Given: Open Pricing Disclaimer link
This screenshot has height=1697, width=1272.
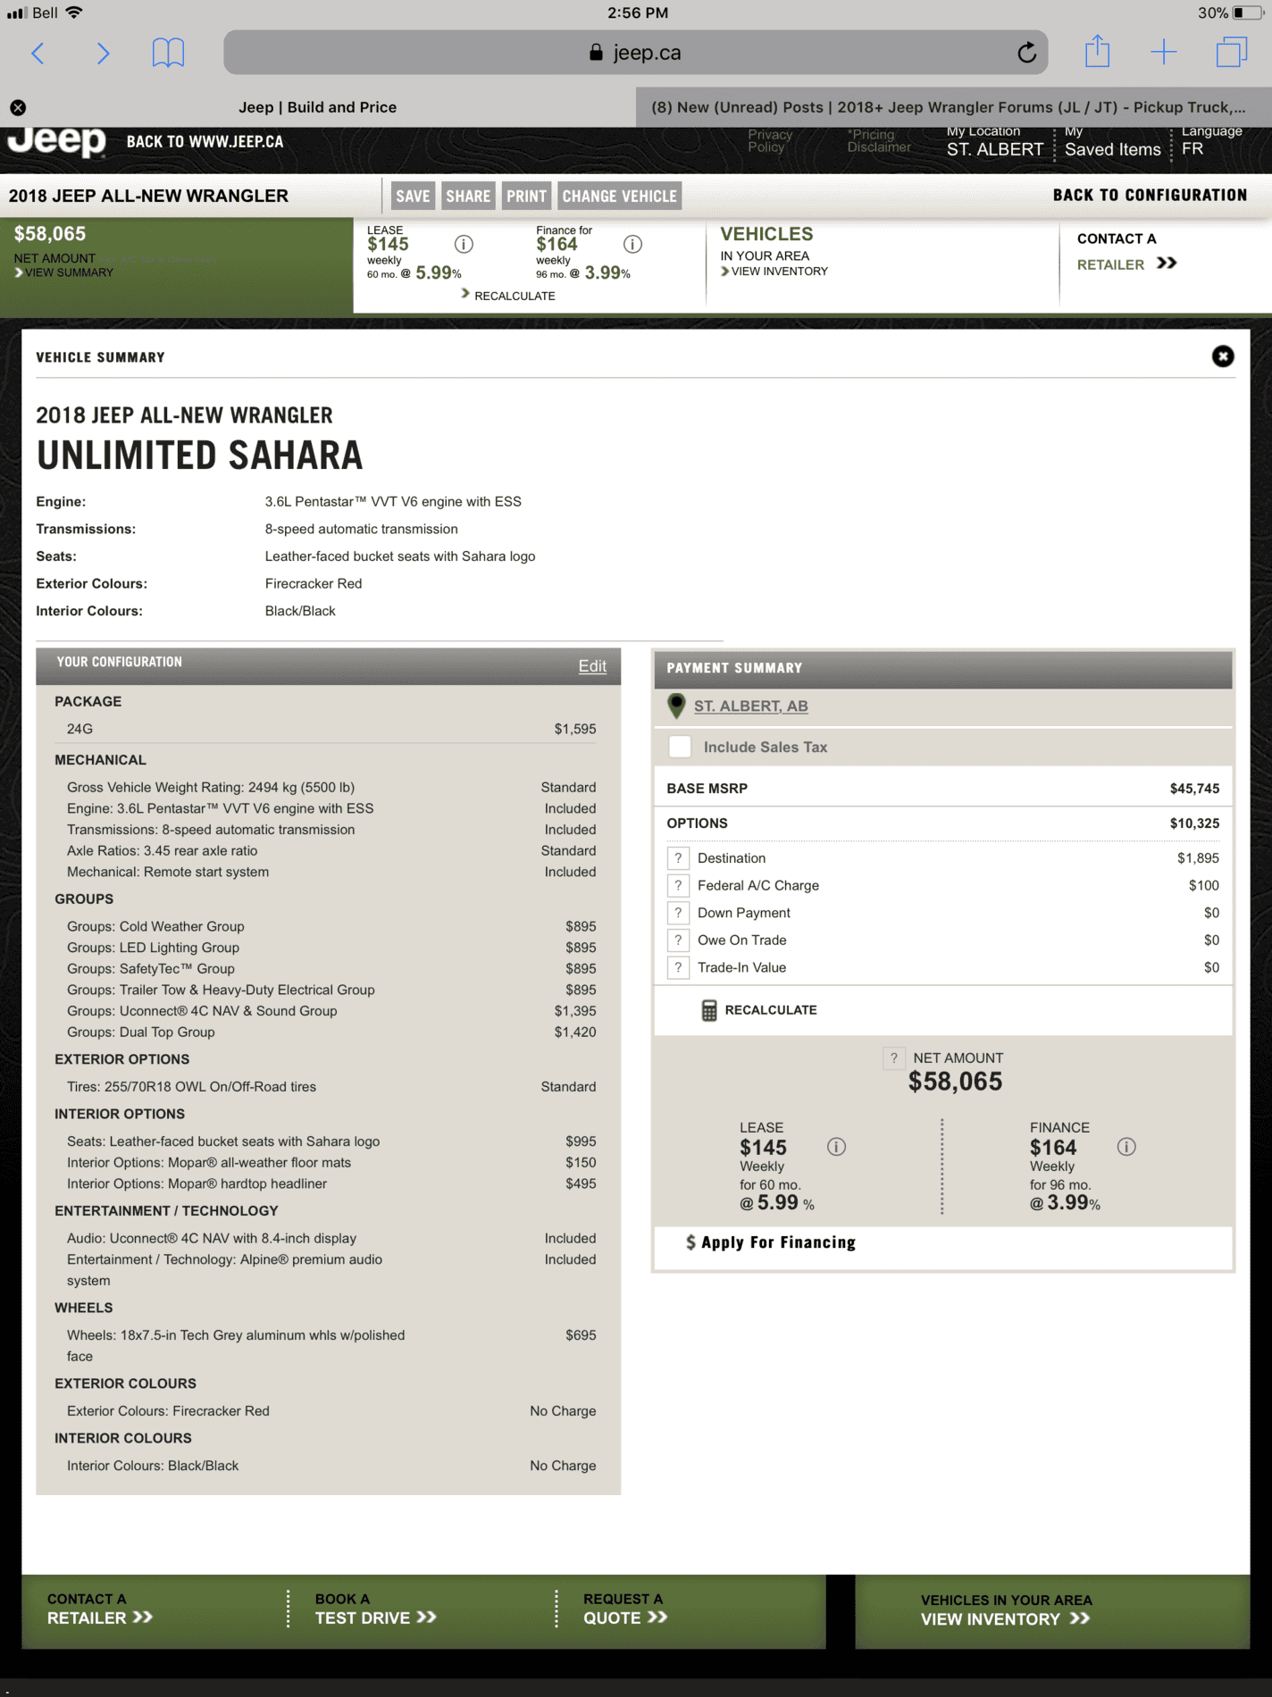Looking at the screenshot, I should click(879, 141).
